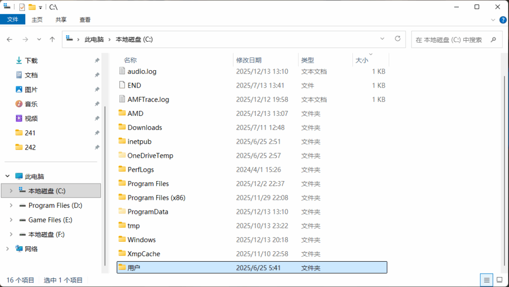Image resolution: width=509 pixels, height=287 pixels.
Task: Open address bar history dropdown
Action: (382, 39)
